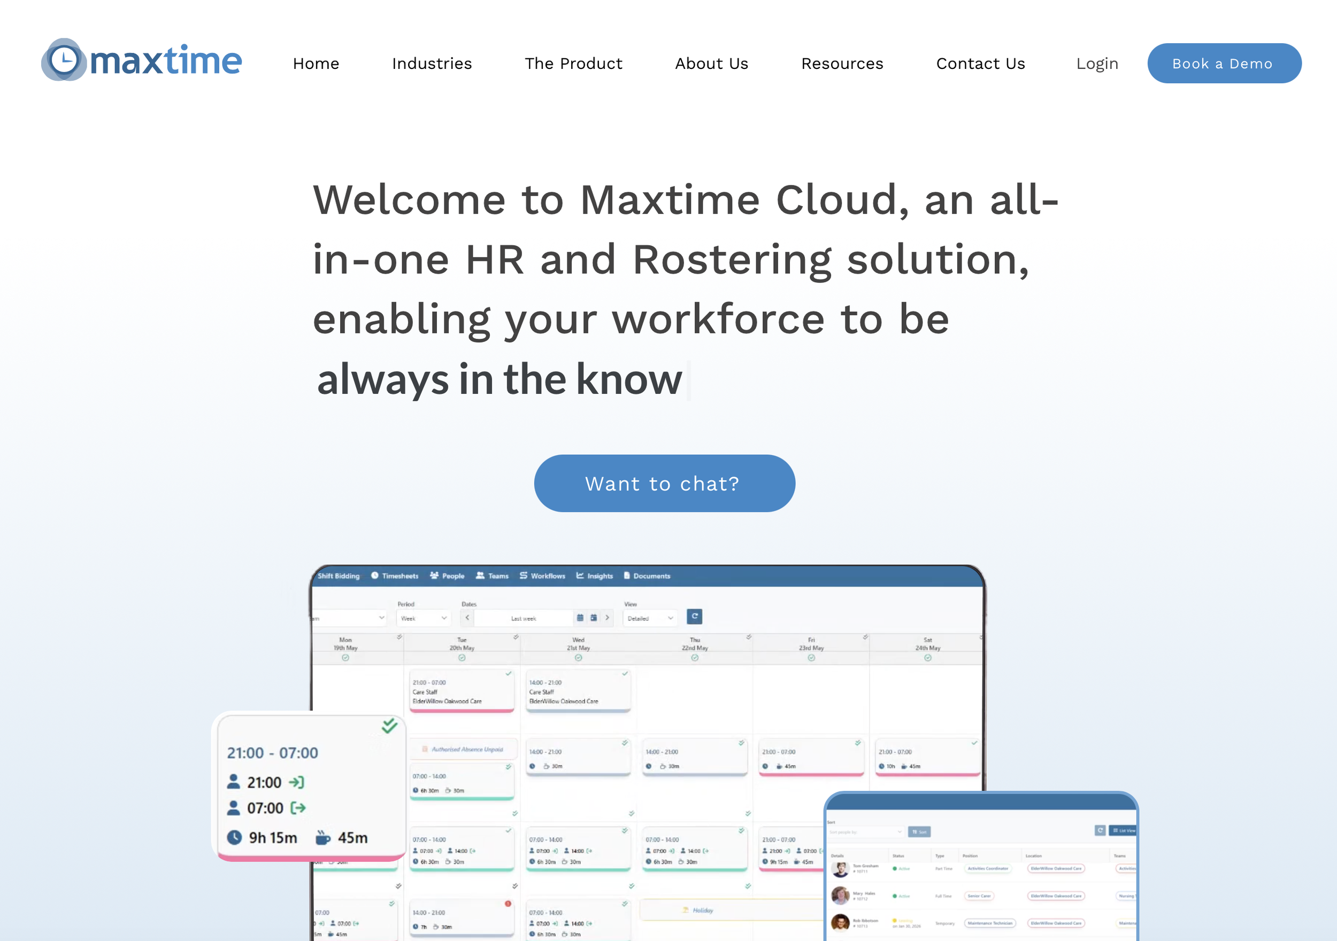
Task: Expand the Period Week dropdown
Action: point(424,618)
